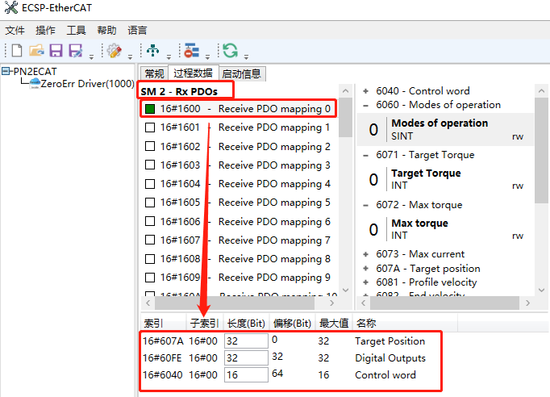The width and height of the screenshot is (550, 397).
Task: Expand 6081 - Profile velocity entry
Action: [x=366, y=282]
